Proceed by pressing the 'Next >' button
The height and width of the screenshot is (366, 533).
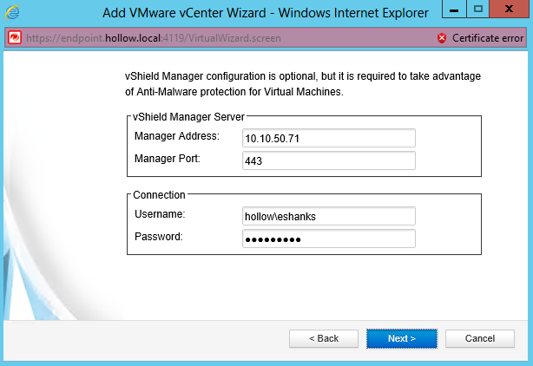(x=401, y=338)
